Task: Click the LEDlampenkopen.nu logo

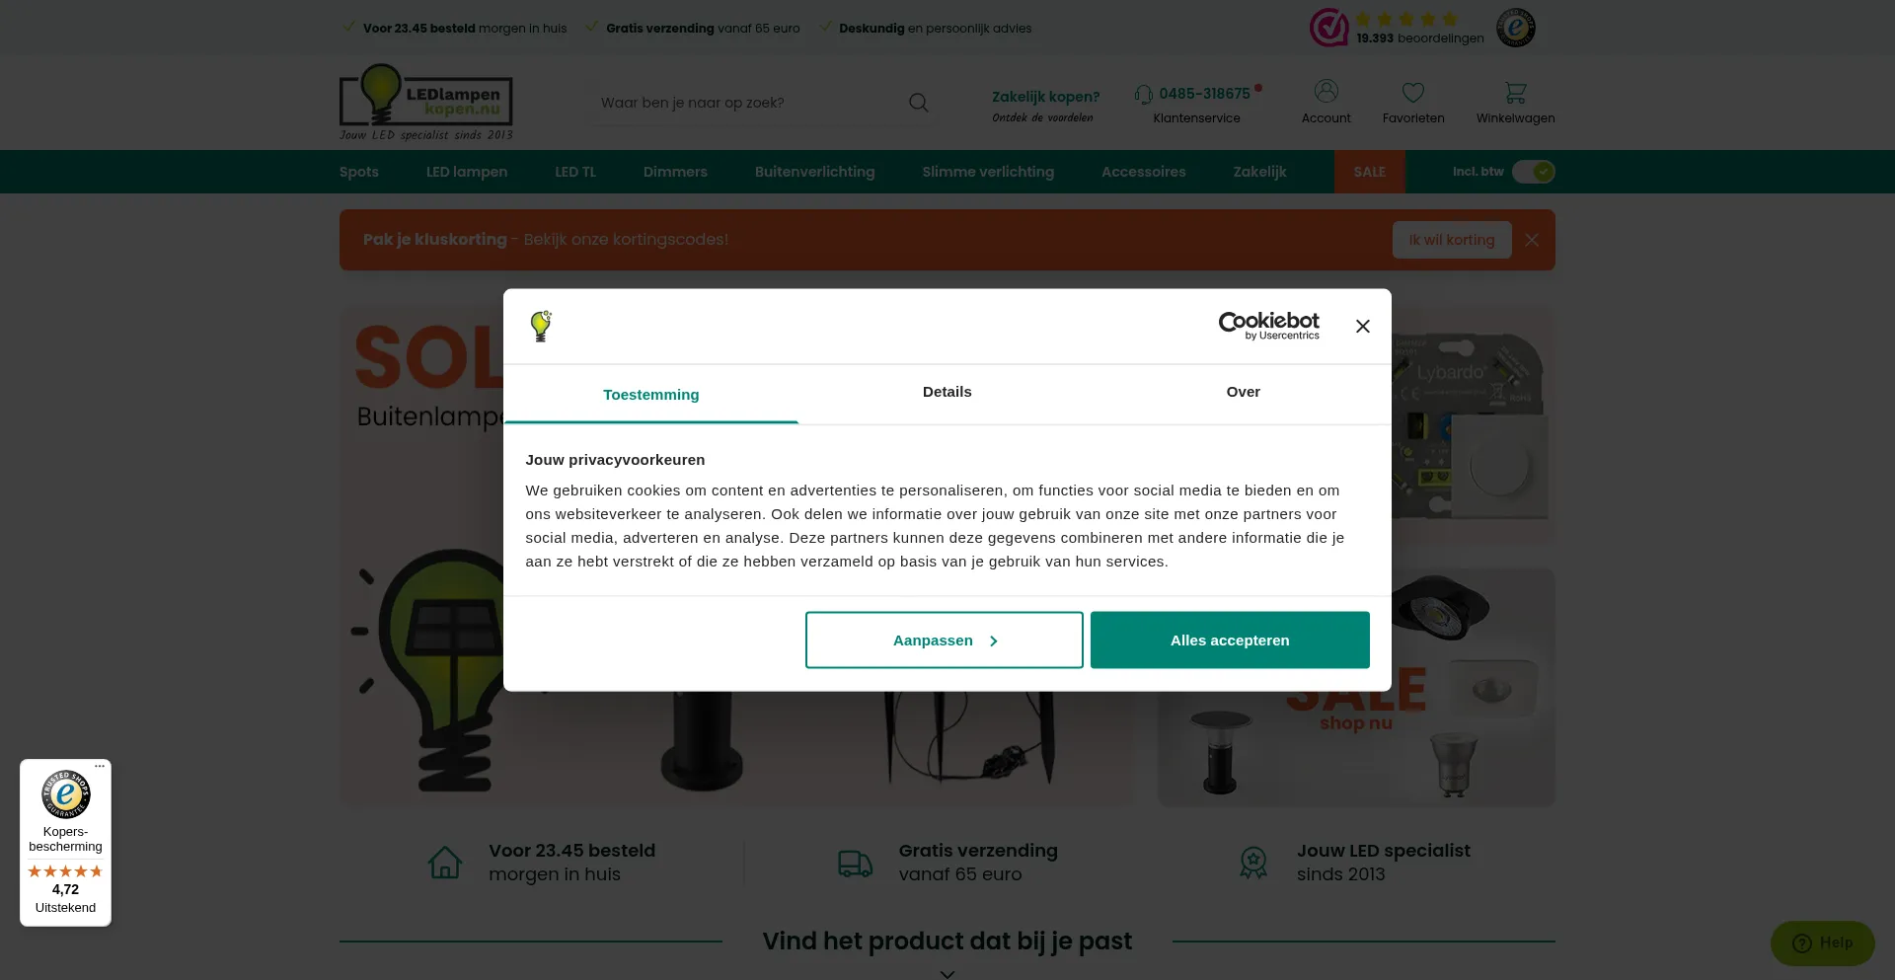Action: click(x=426, y=103)
